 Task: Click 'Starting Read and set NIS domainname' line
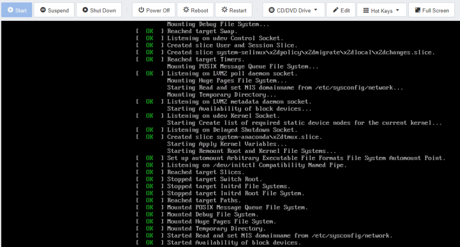click(x=285, y=87)
